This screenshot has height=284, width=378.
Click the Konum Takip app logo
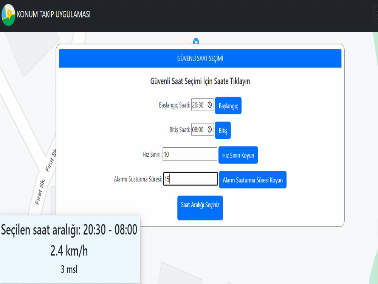(x=8, y=15)
